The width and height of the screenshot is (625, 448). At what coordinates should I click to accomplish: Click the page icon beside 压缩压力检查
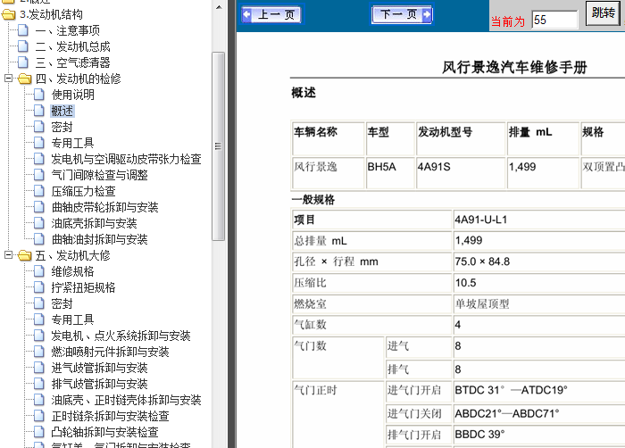click(x=39, y=191)
